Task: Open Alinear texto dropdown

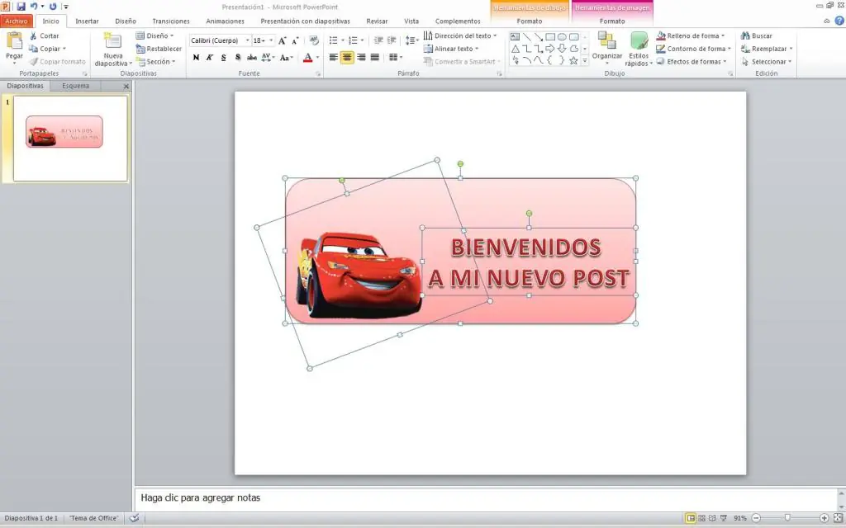Action: 451,49
